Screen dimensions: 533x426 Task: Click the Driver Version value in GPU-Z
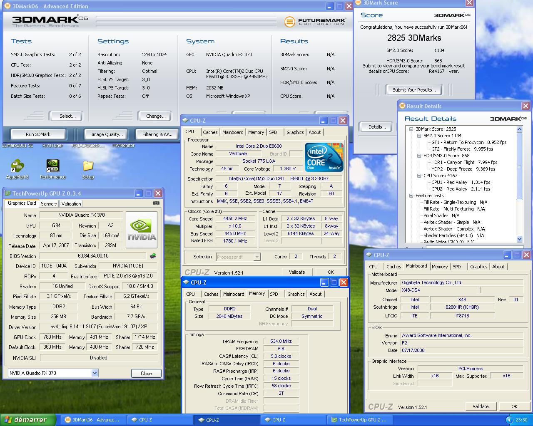tap(99, 327)
